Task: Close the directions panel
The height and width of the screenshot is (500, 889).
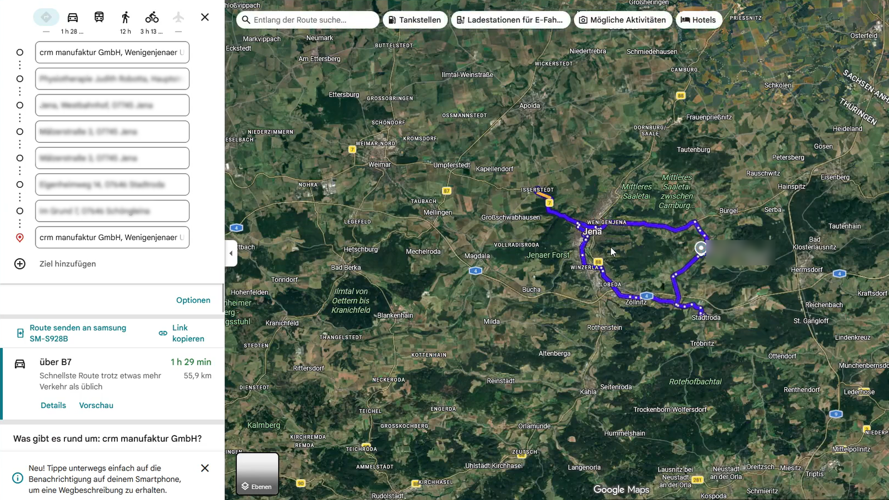Action: [x=205, y=17]
